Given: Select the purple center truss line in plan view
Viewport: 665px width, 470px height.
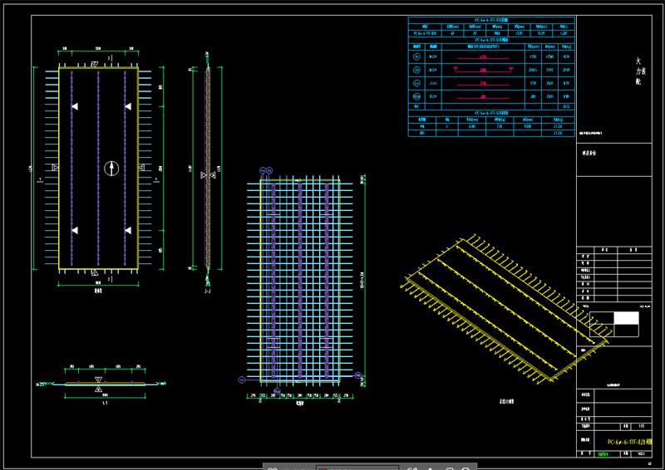Looking at the screenshot, I should pos(98,169).
